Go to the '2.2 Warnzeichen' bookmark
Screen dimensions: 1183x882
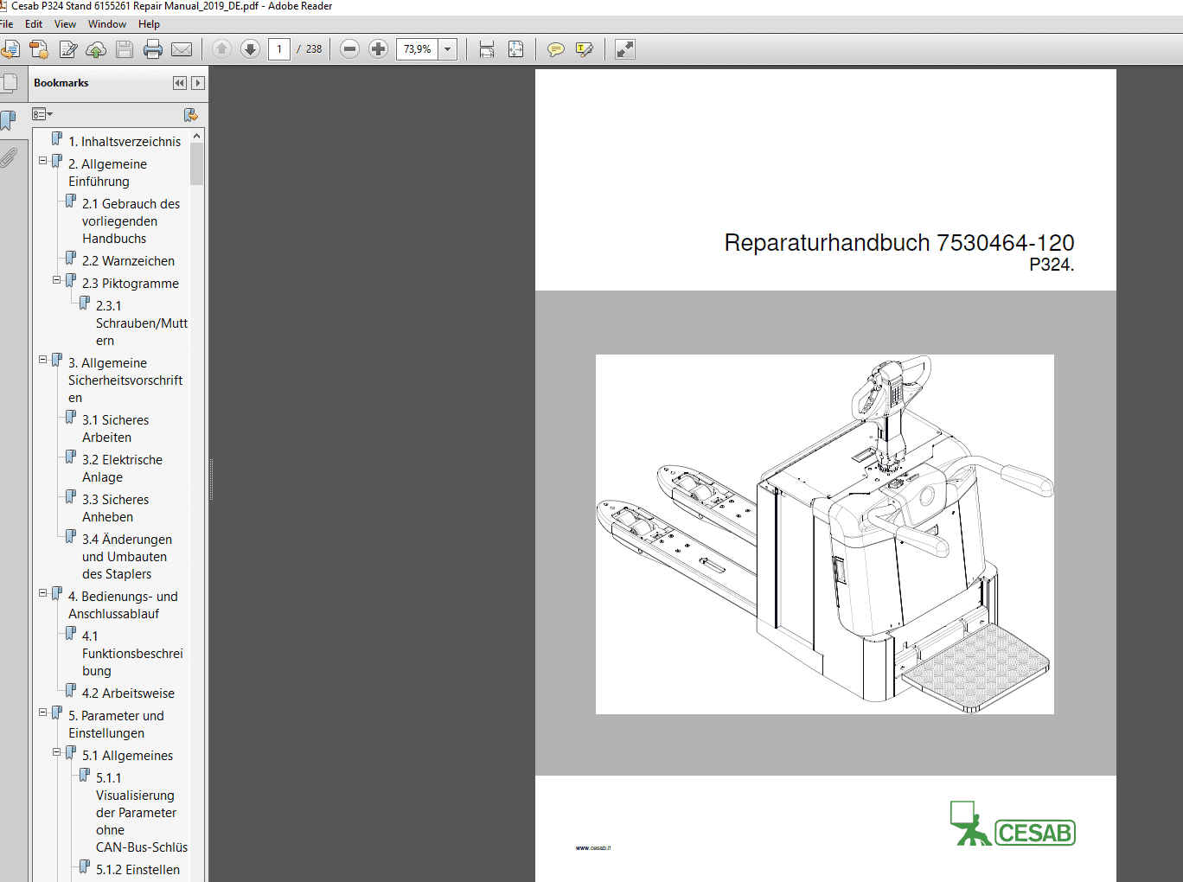(128, 261)
